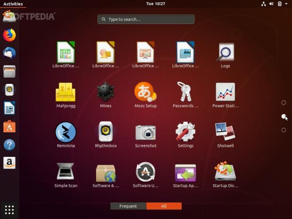Launch Simple Scan

[65, 172]
